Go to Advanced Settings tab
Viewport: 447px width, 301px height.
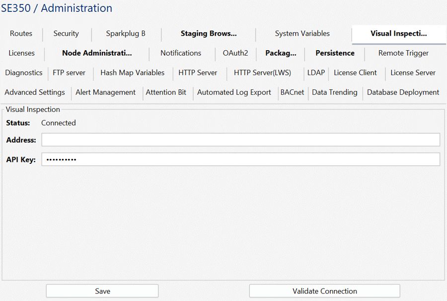pyautogui.click(x=35, y=93)
